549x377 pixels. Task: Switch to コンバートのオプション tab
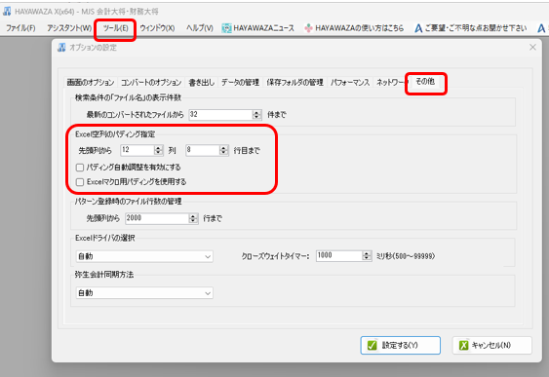coord(151,82)
